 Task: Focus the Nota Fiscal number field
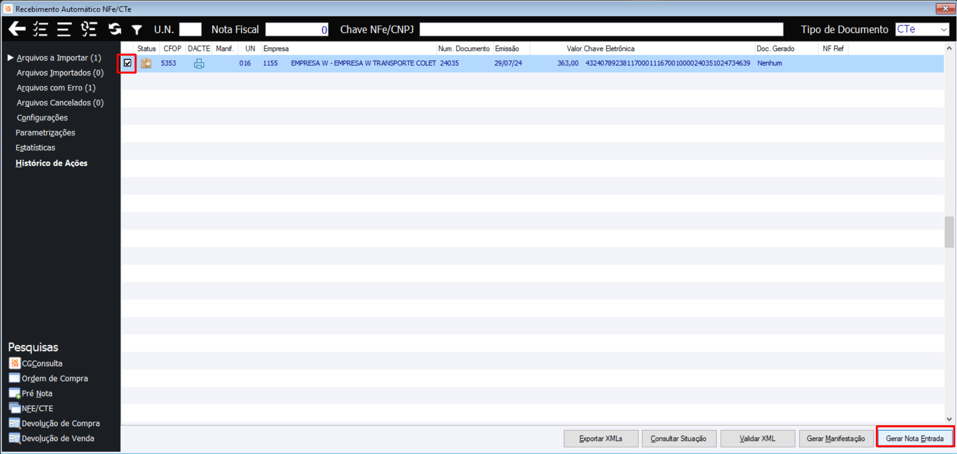coord(297,29)
